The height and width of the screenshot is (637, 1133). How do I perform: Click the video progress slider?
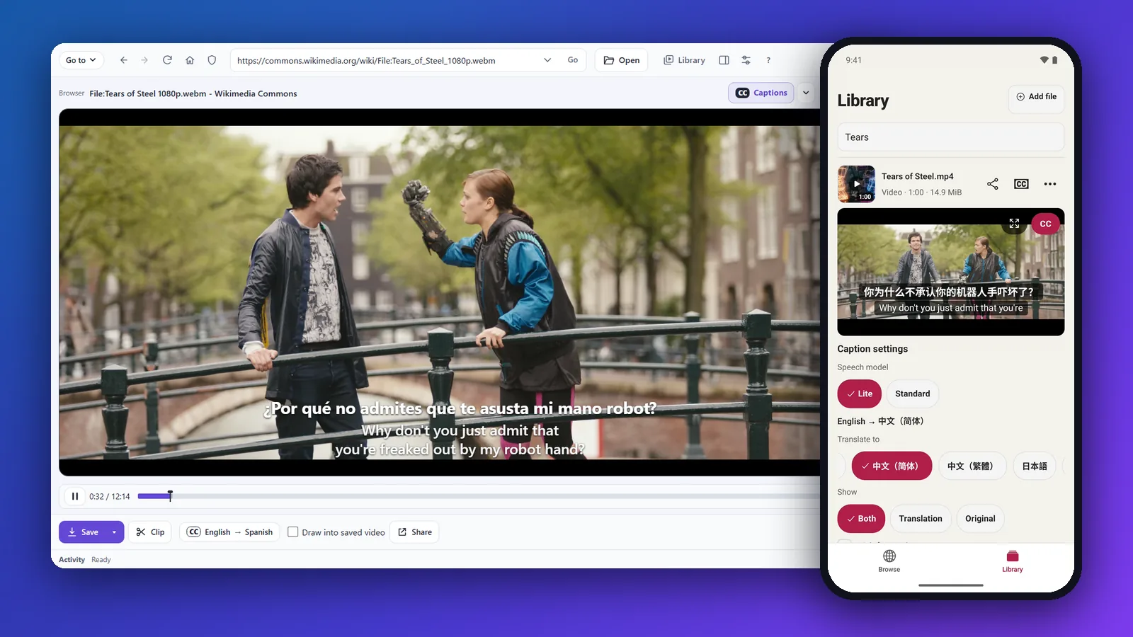click(x=479, y=496)
